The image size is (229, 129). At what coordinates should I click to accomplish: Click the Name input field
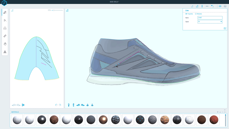pyautogui.click(x=210, y=18)
